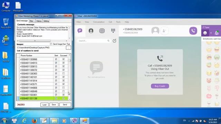This screenshot has height=124, width=221.
Task: Toggle Succeed checkbox for +558481134913
Action: (x=64, y=63)
